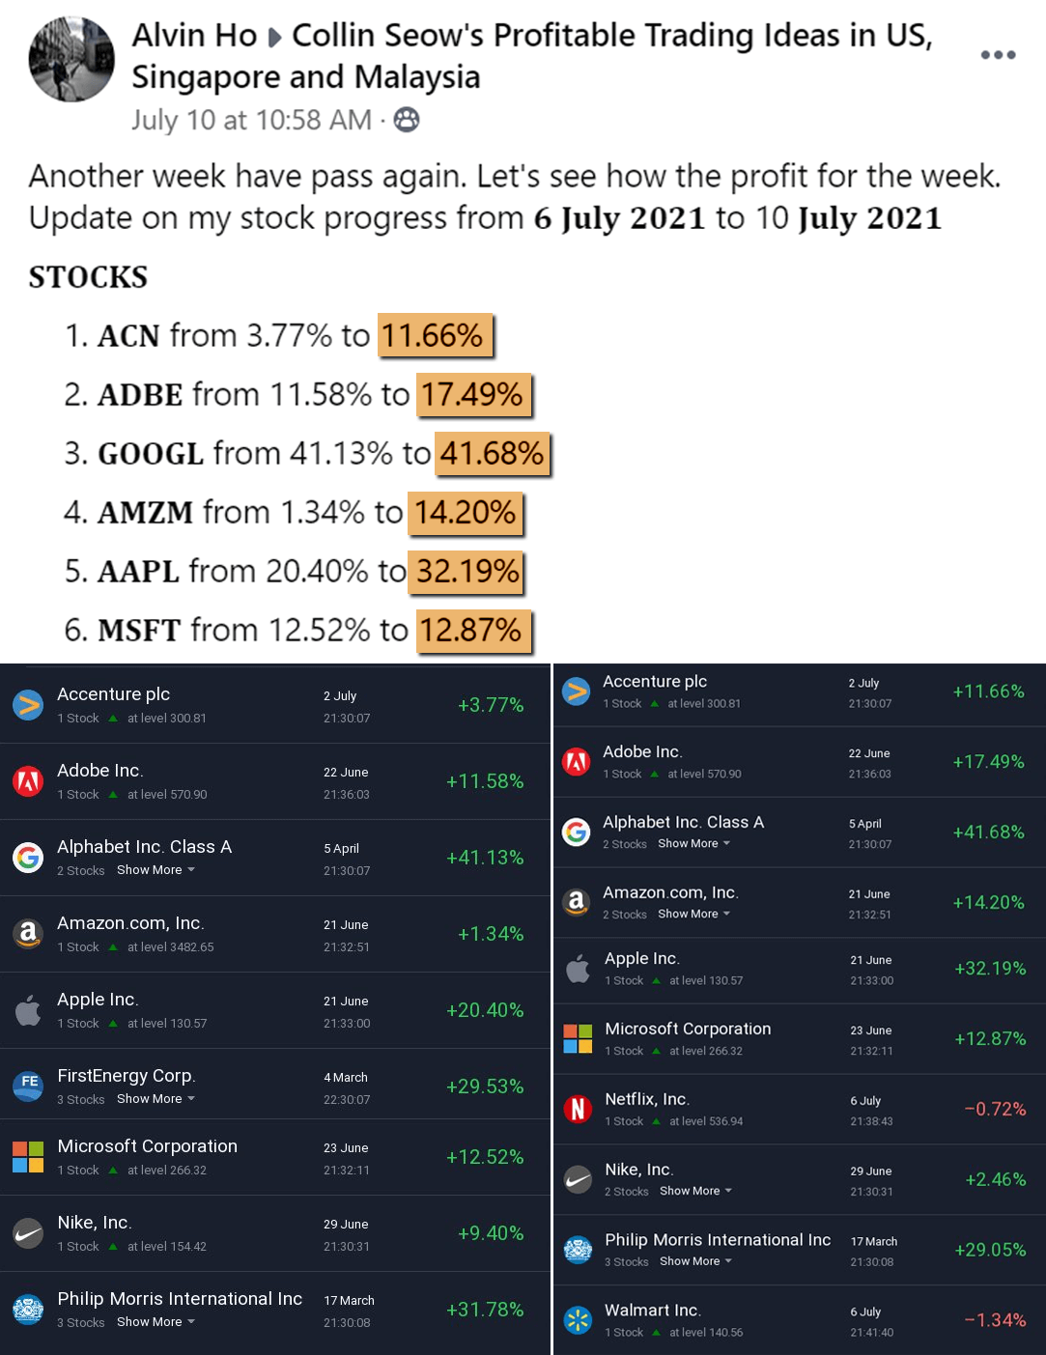Click the Adobe logo in +17.49% row
The width and height of the screenshot is (1046, 1355).
point(577,761)
